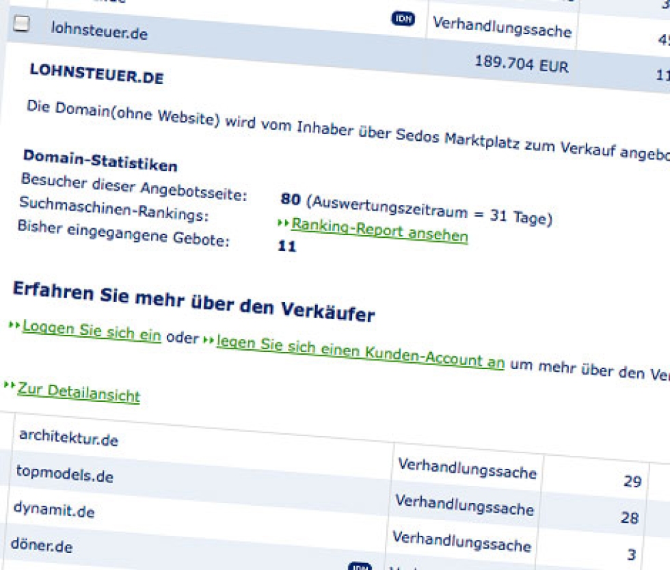Click the partially visible IDN badge at the bottom
The height and width of the screenshot is (570, 670).
(x=359, y=566)
